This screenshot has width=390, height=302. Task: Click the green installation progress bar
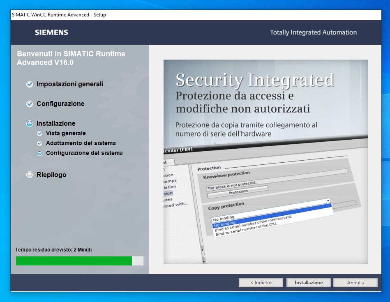pyautogui.click(x=80, y=261)
